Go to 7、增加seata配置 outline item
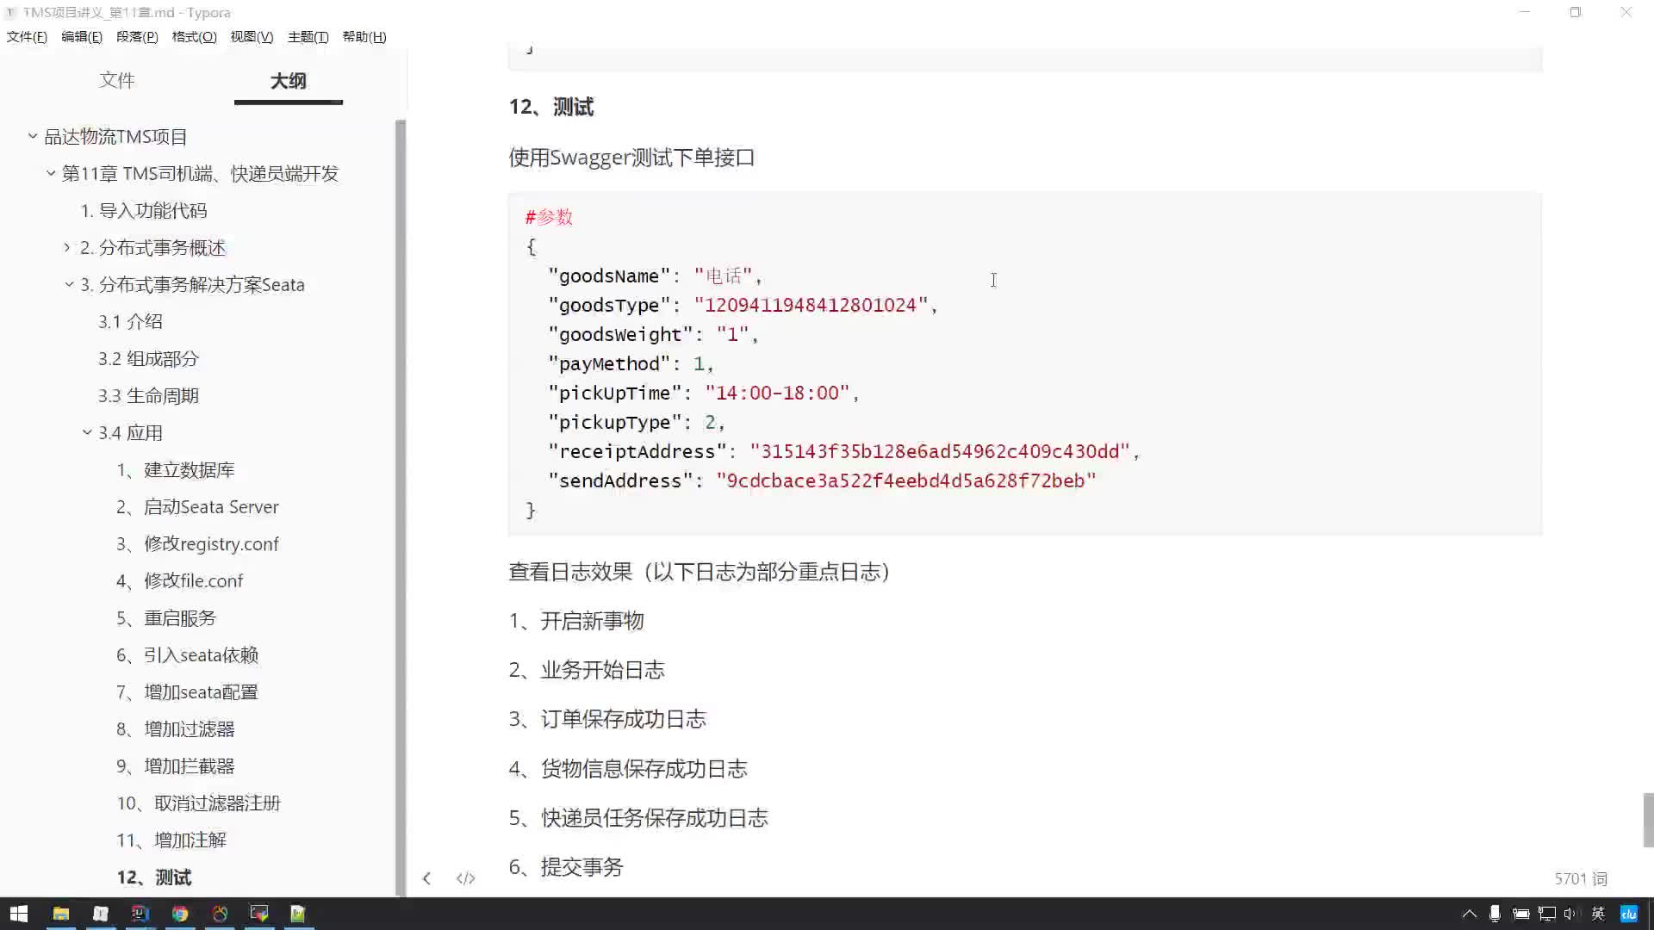 tap(187, 692)
